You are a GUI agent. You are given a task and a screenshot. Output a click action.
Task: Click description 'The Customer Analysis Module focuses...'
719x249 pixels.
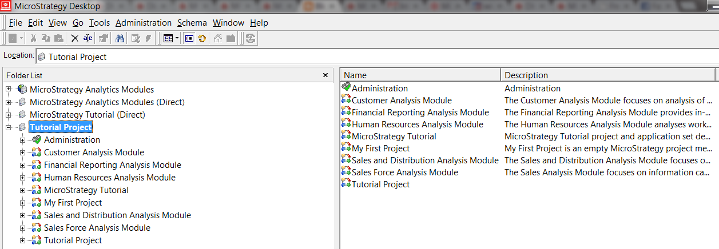(x=608, y=100)
